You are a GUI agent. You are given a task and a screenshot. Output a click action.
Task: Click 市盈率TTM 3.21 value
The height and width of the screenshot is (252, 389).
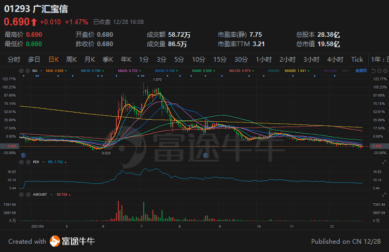[x=241, y=44]
